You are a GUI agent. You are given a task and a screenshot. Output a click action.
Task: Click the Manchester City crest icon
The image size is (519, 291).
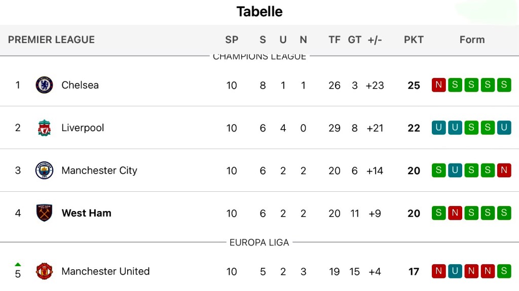(45, 171)
